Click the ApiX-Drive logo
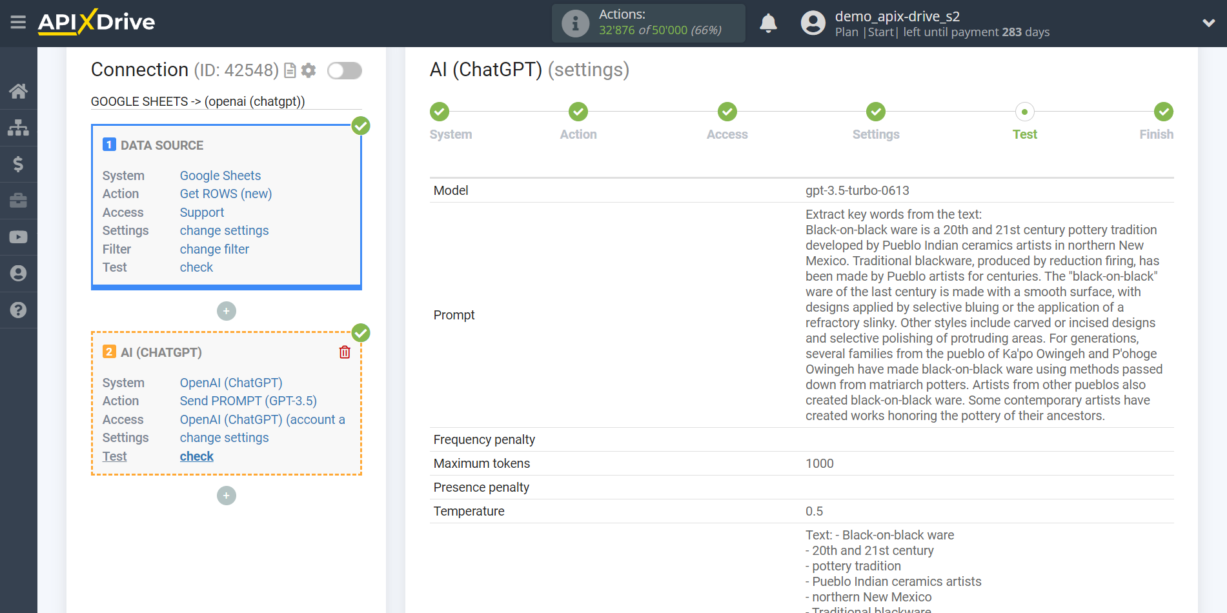 click(96, 22)
